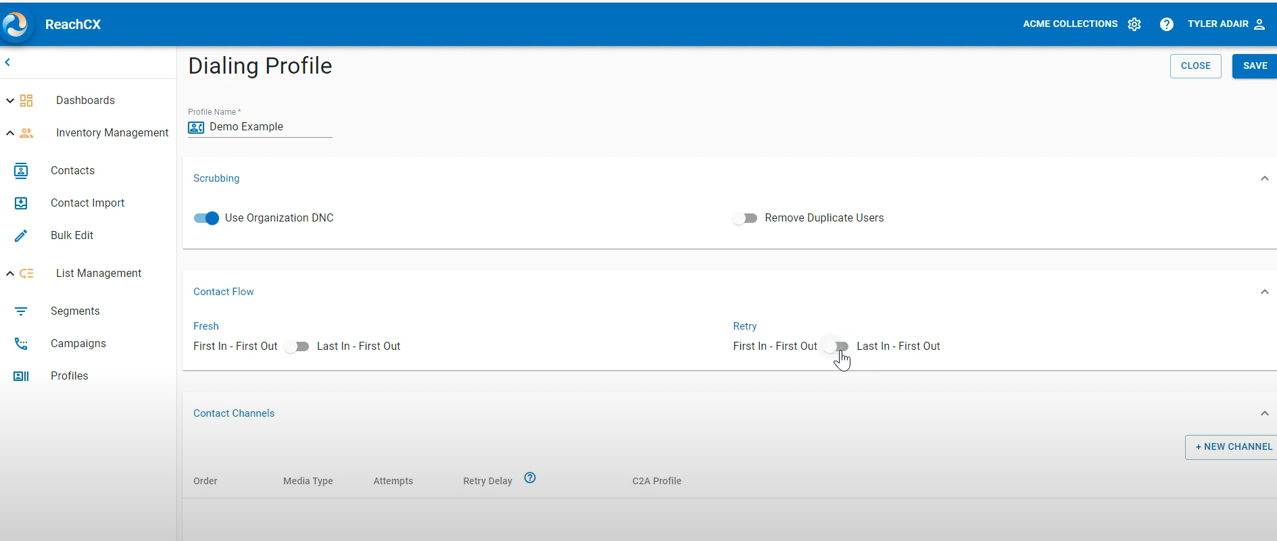Click the Retry label under Contact Flow
The width and height of the screenshot is (1277, 541).
(x=745, y=326)
